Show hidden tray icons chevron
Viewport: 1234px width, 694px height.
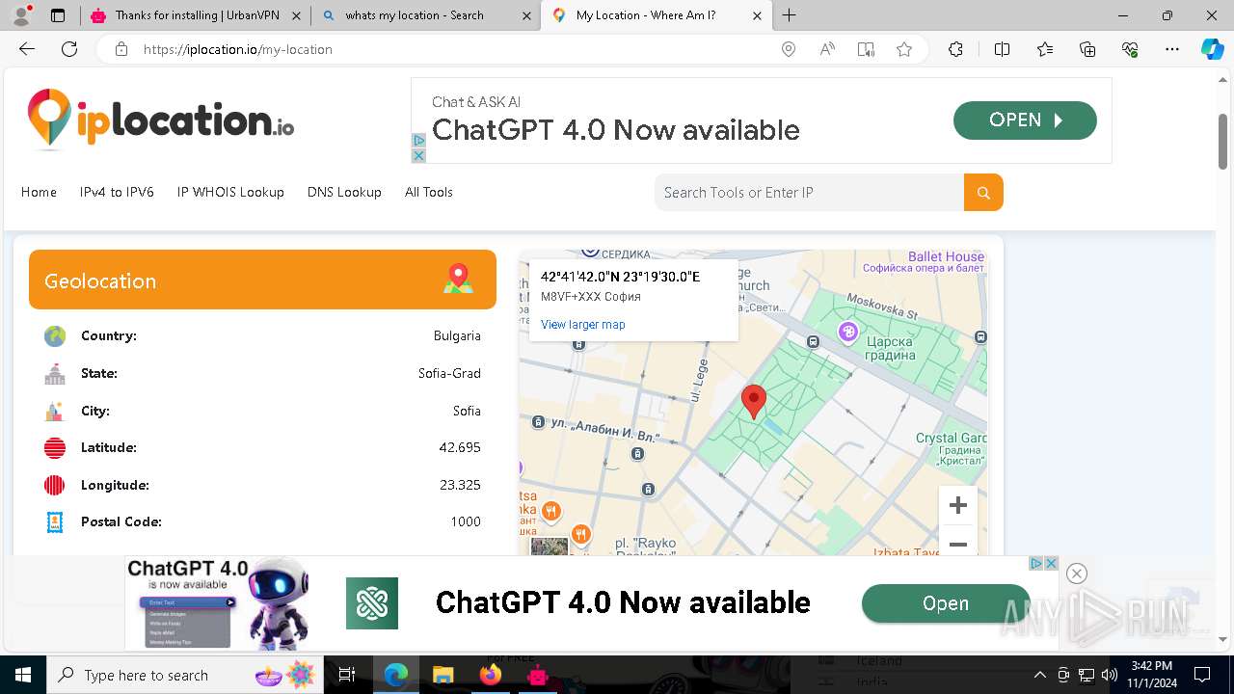(1039, 675)
